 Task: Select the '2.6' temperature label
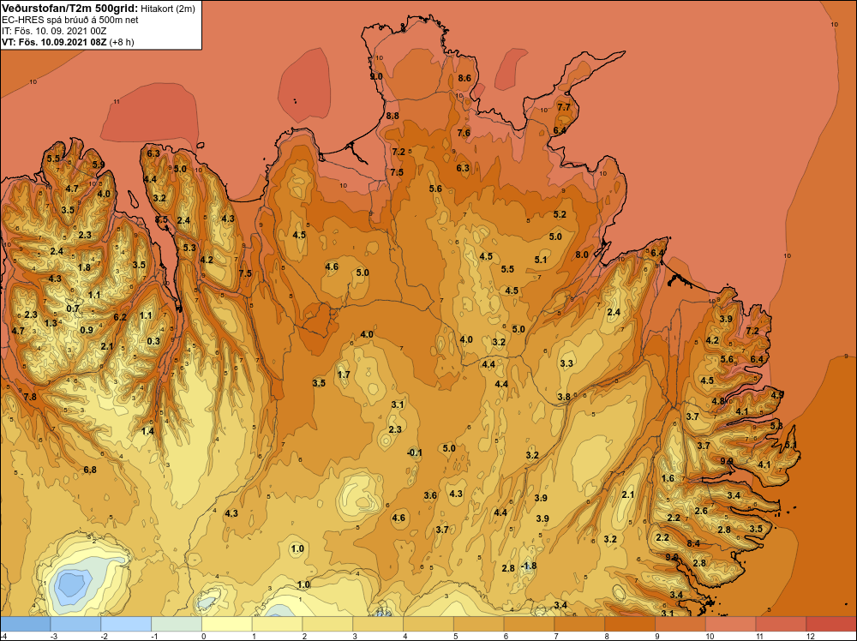click(701, 511)
